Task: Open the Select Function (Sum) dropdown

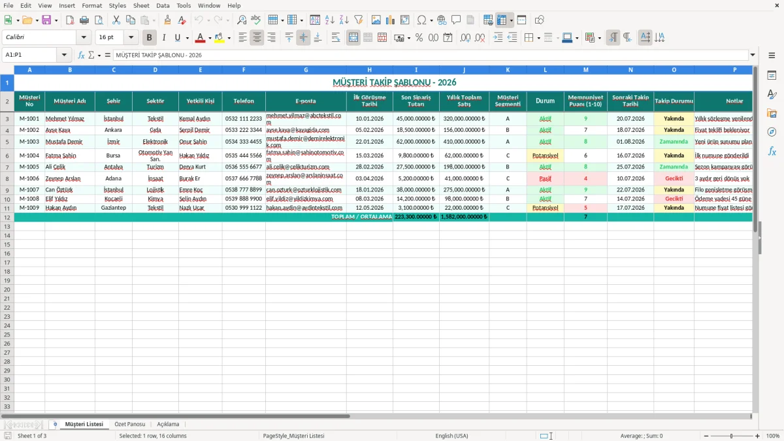Action: [99, 55]
